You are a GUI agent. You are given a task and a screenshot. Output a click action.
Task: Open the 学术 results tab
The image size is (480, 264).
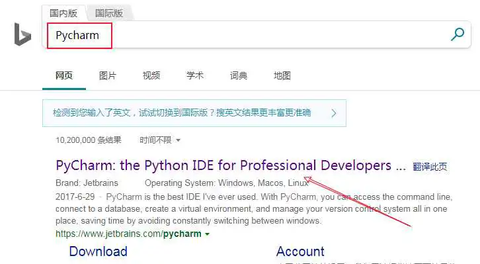tap(194, 75)
